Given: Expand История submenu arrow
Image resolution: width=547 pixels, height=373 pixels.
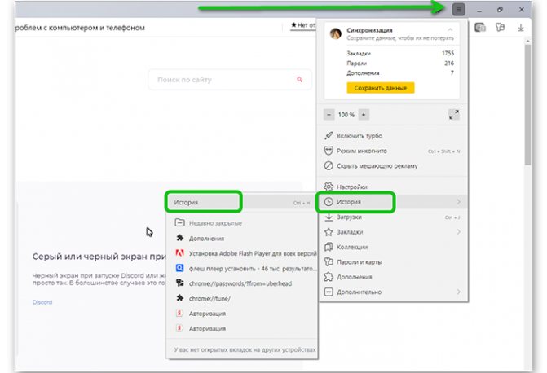Looking at the screenshot, I should point(458,202).
